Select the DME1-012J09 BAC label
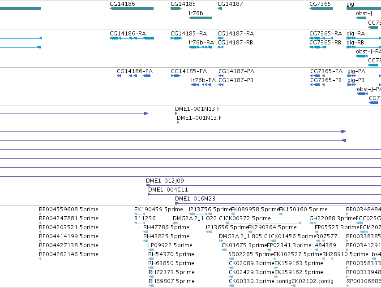This screenshot has width=381, height=288. (x=165, y=181)
